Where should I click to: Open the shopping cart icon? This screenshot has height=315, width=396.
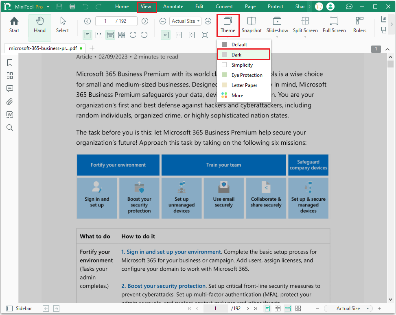pos(319,7)
